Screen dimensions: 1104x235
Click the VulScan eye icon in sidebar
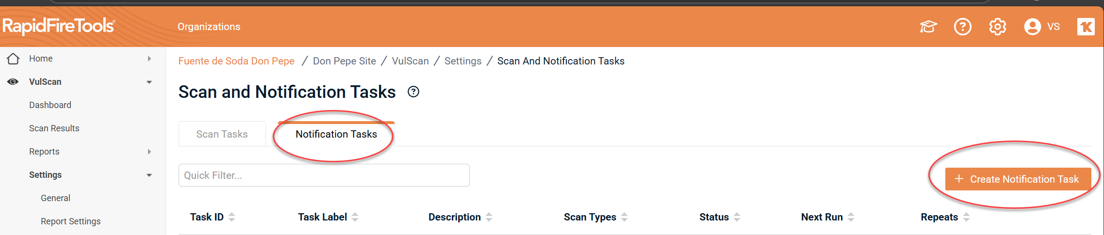(x=13, y=82)
